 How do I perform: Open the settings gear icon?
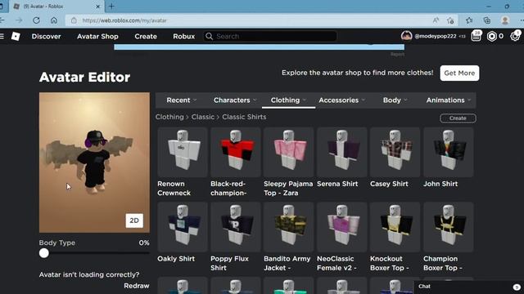point(515,36)
